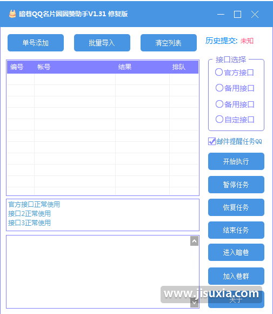
Task: Click the 单号添加 button
Action: tap(36, 43)
